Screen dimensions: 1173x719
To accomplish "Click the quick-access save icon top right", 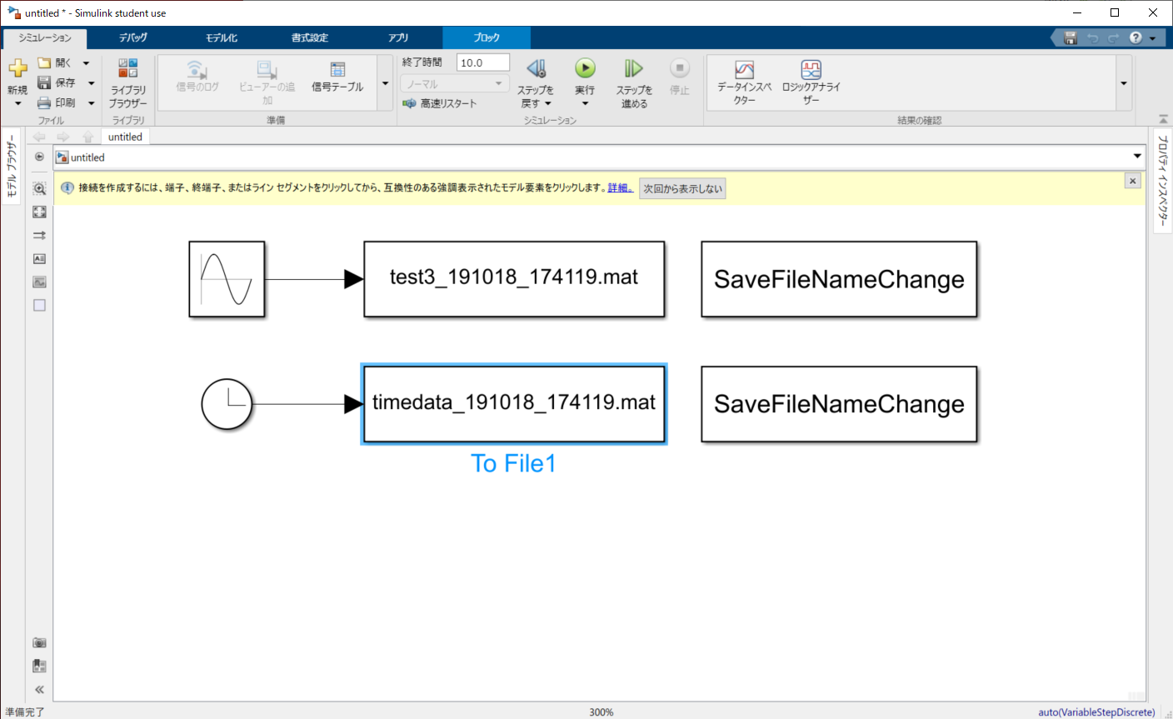I will point(1071,37).
